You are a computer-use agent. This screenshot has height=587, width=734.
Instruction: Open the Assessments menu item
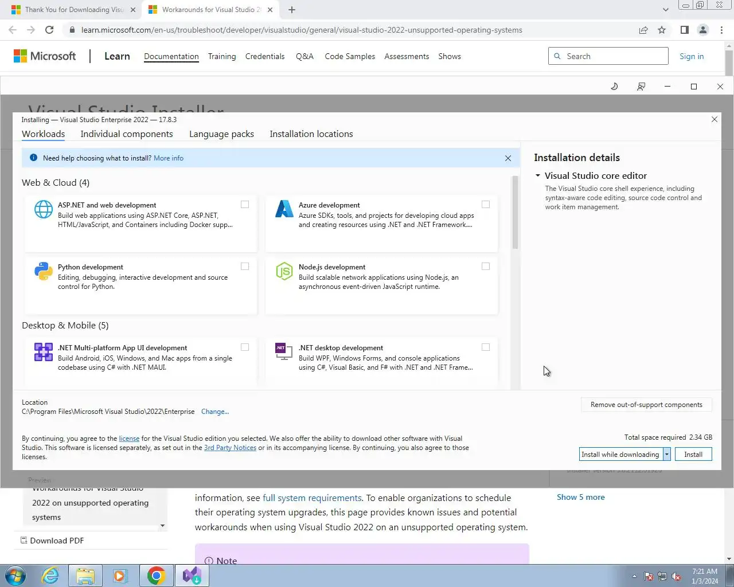(x=407, y=56)
